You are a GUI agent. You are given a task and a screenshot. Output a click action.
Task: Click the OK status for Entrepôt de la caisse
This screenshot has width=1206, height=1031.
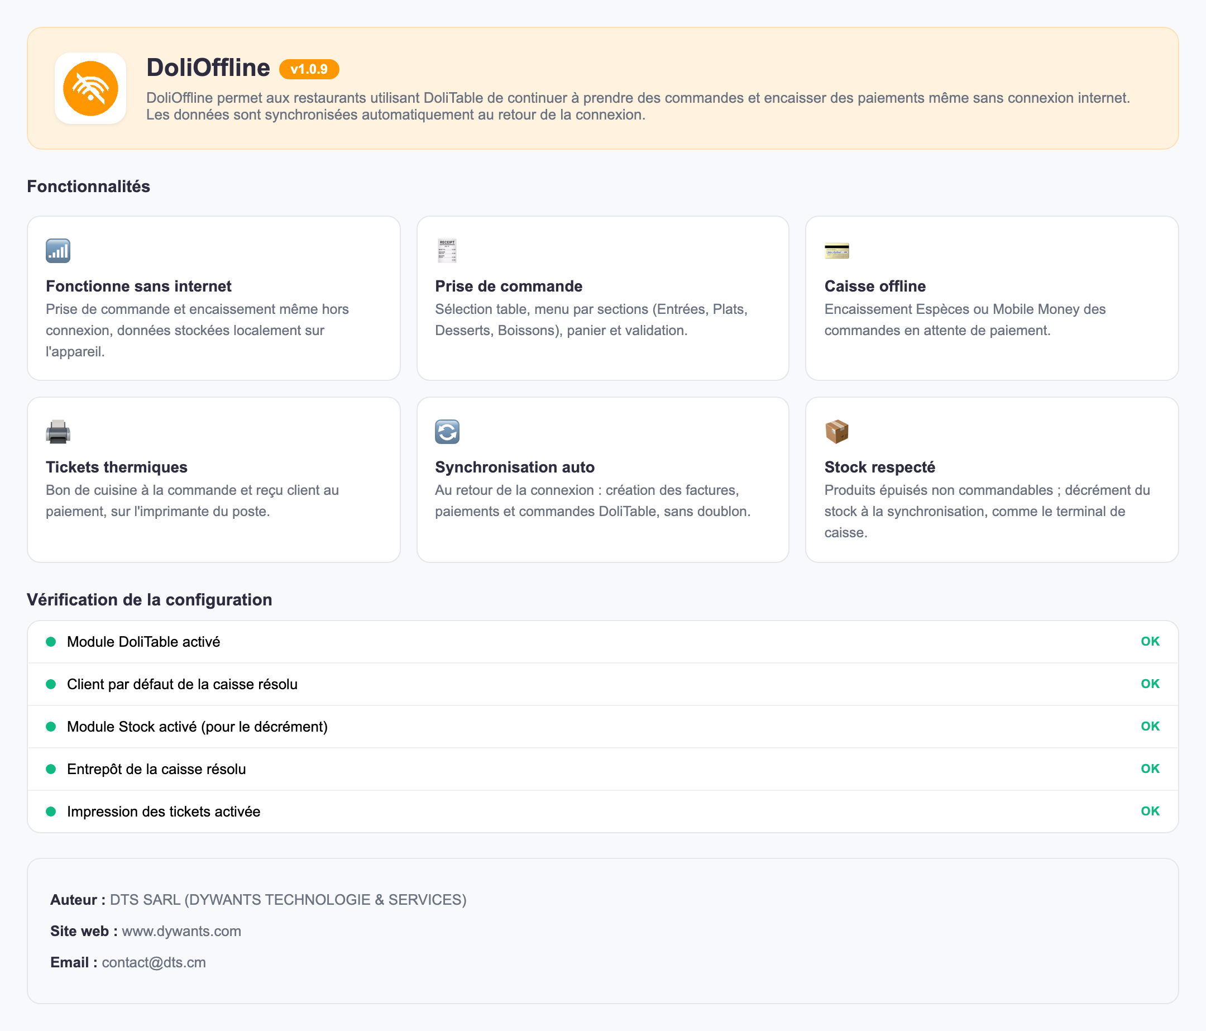tap(1150, 769)
